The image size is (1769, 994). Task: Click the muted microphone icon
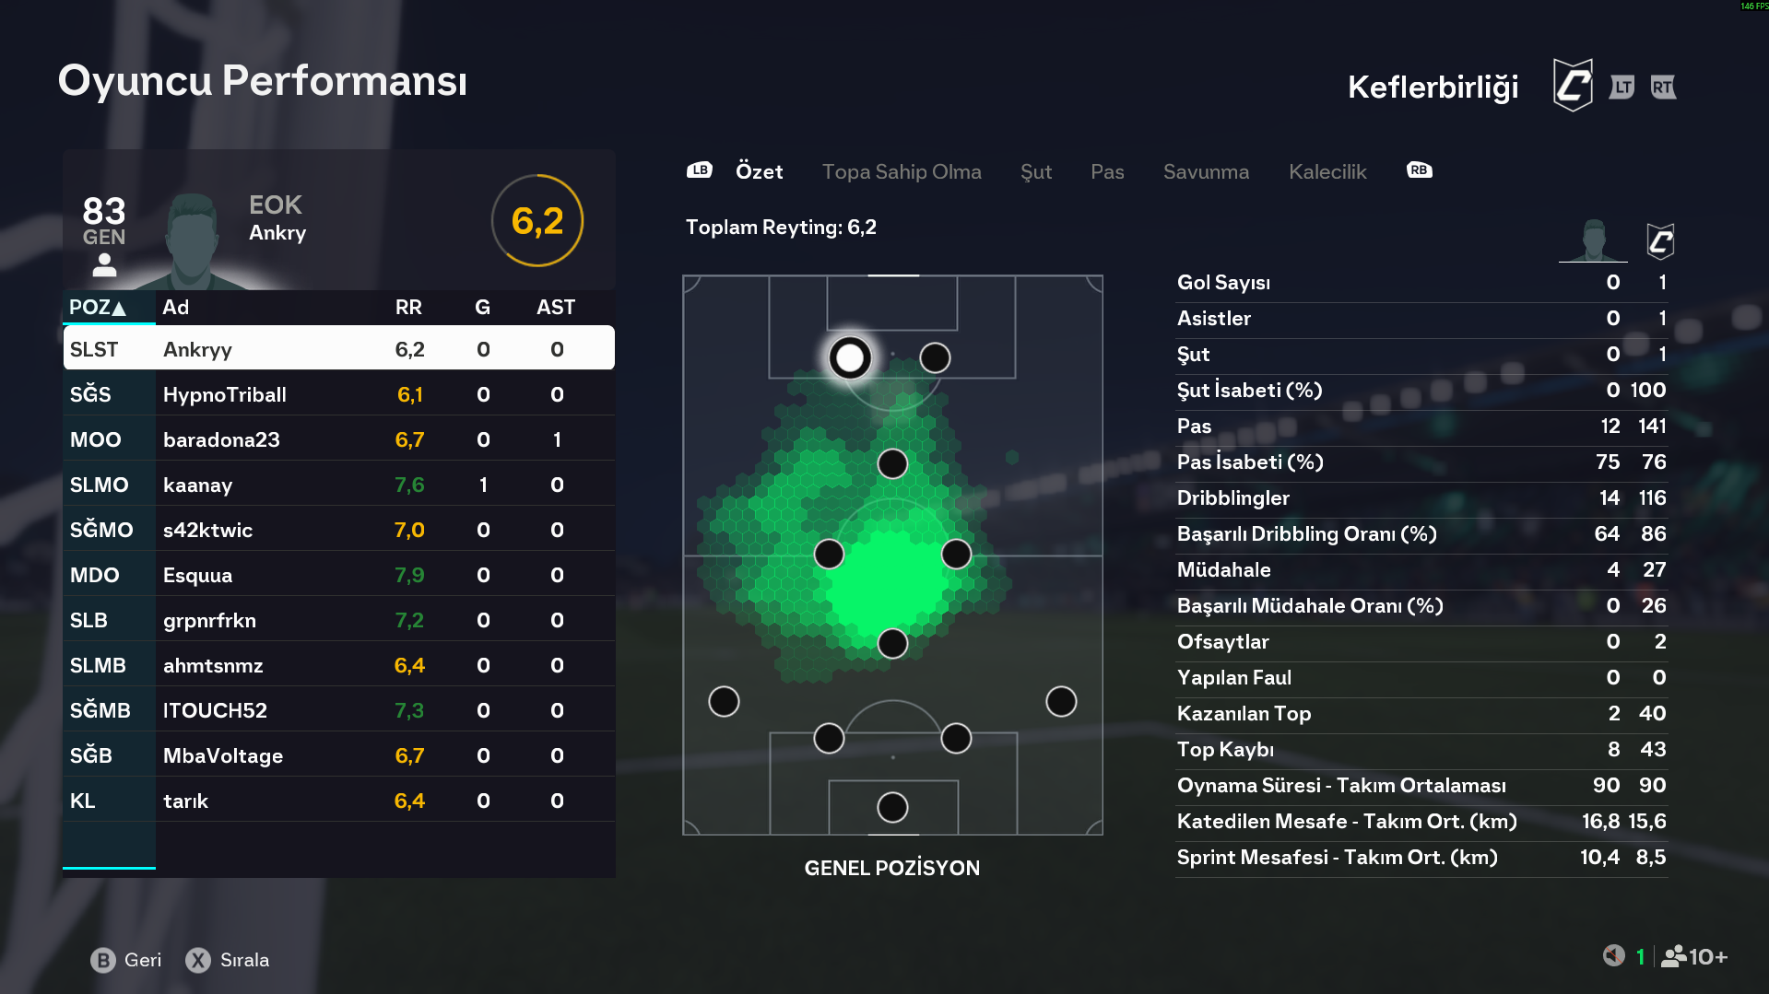[1613, 956]
